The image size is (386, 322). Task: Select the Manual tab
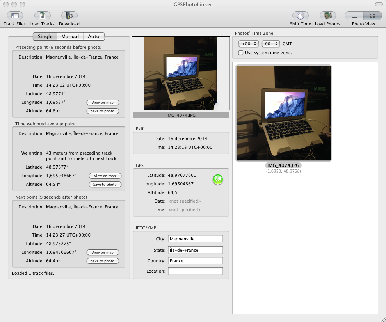point(70,36)
